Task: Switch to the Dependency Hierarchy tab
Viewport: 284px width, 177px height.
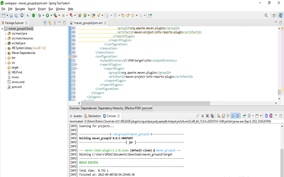Action: point(111,108)
